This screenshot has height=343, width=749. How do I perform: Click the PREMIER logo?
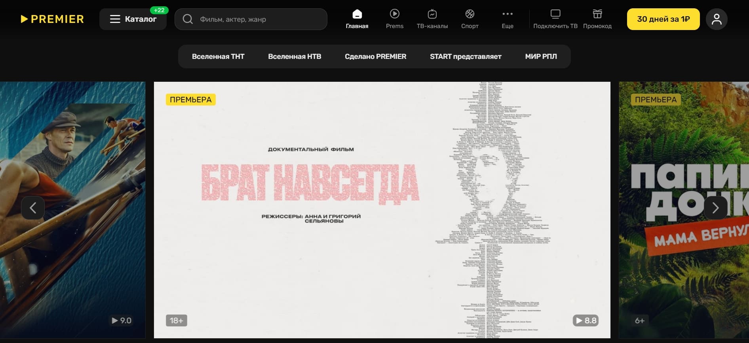point(52,19)
